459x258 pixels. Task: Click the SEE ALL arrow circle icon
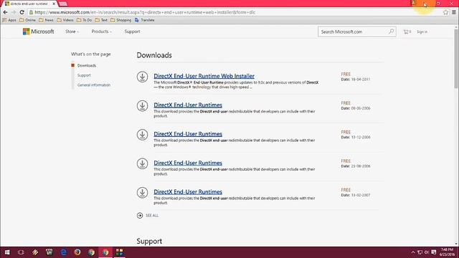(140, 216)
